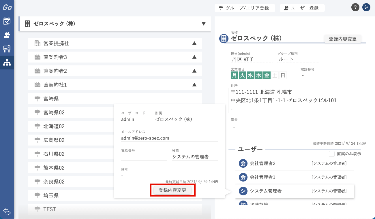Viewport: 375px width, 219px height.
Task: Toggle Thursday 木 business day
Action: coord(259,75)
